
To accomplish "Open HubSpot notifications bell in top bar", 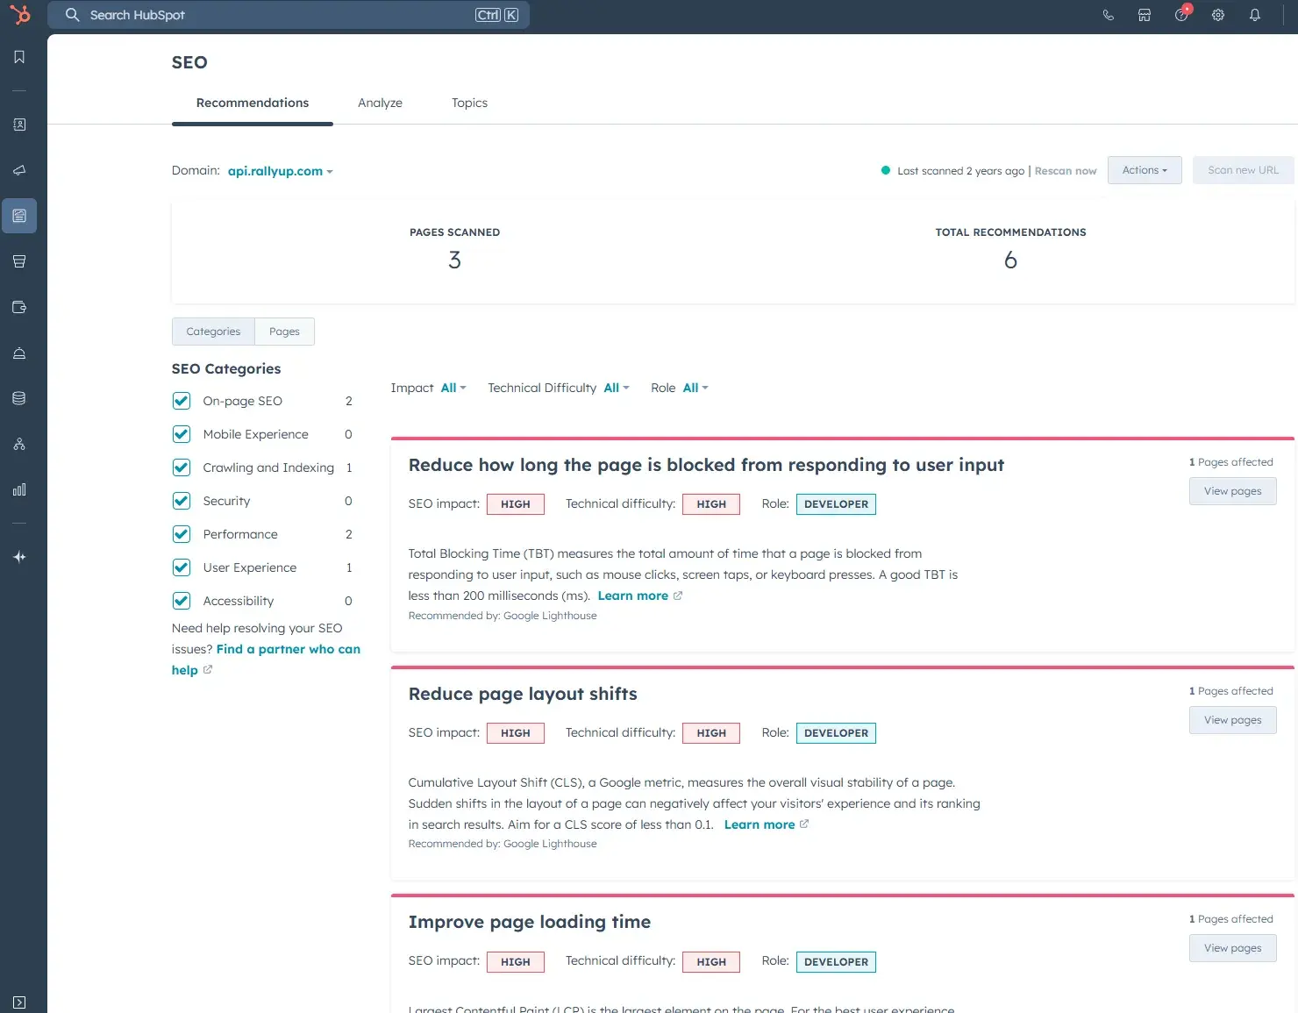I will (1255, 15).
